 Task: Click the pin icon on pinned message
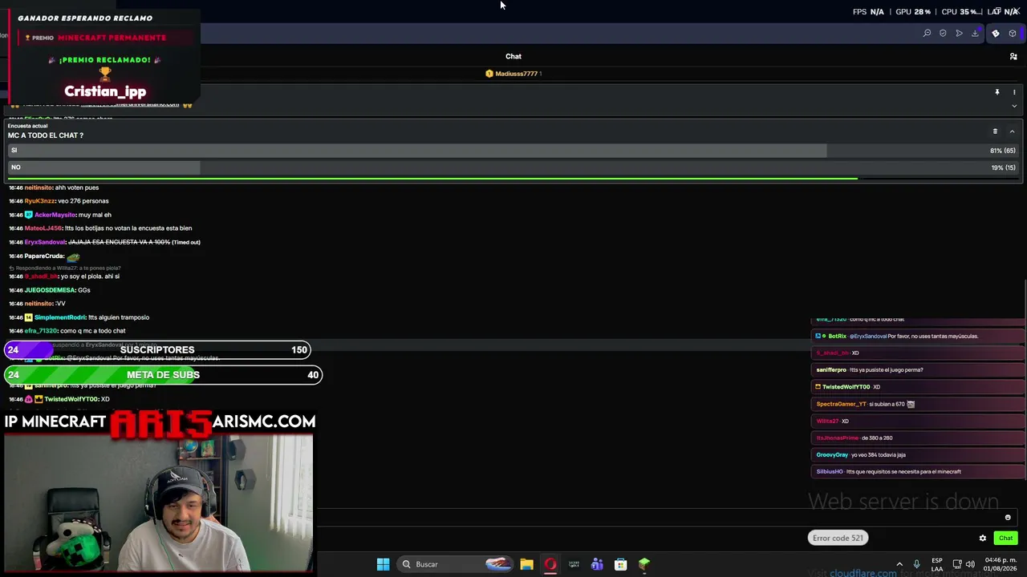click(997, 92)
